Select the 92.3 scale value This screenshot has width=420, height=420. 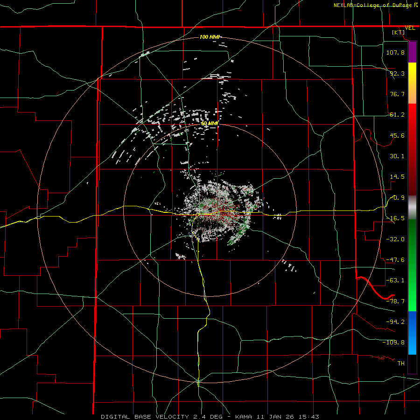tap(397, 73)
